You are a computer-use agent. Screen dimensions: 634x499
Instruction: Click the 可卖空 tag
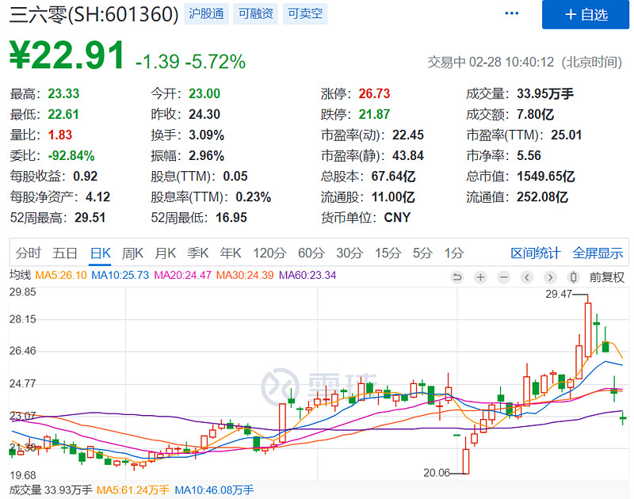305,13
